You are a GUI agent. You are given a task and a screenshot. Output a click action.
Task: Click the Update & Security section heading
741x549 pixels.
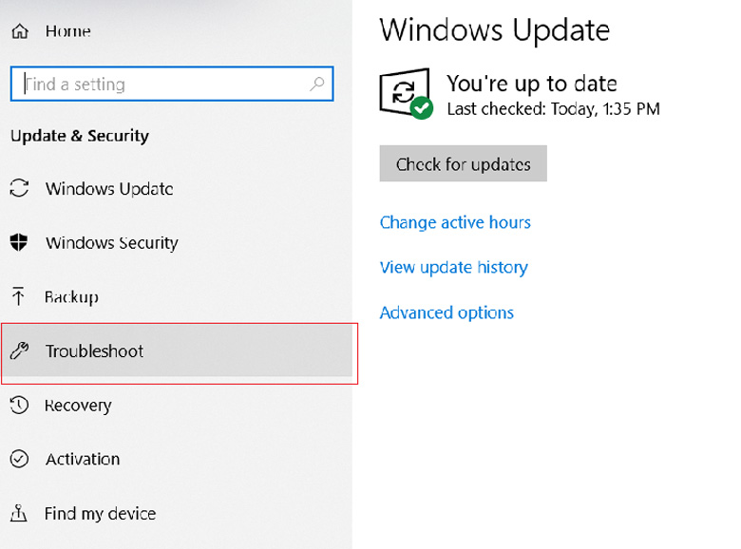coord(80,136)
